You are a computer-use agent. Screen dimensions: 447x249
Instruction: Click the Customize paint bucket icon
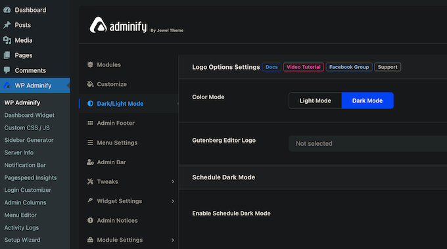pyautogui.click(x=90, y=84)
